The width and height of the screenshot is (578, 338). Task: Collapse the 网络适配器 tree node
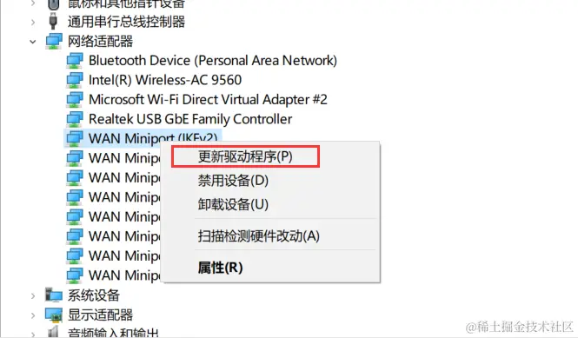(33, 42)
